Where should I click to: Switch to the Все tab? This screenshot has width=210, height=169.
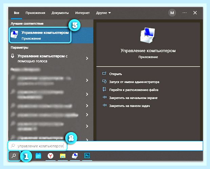(17, 13)
